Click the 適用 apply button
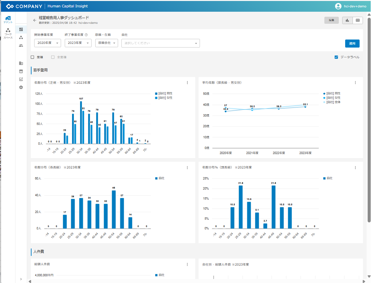This screenshot has height=283, width=371. (352, 44)
